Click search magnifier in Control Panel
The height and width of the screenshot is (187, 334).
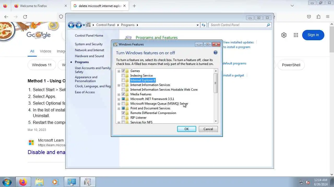[268, 25]
